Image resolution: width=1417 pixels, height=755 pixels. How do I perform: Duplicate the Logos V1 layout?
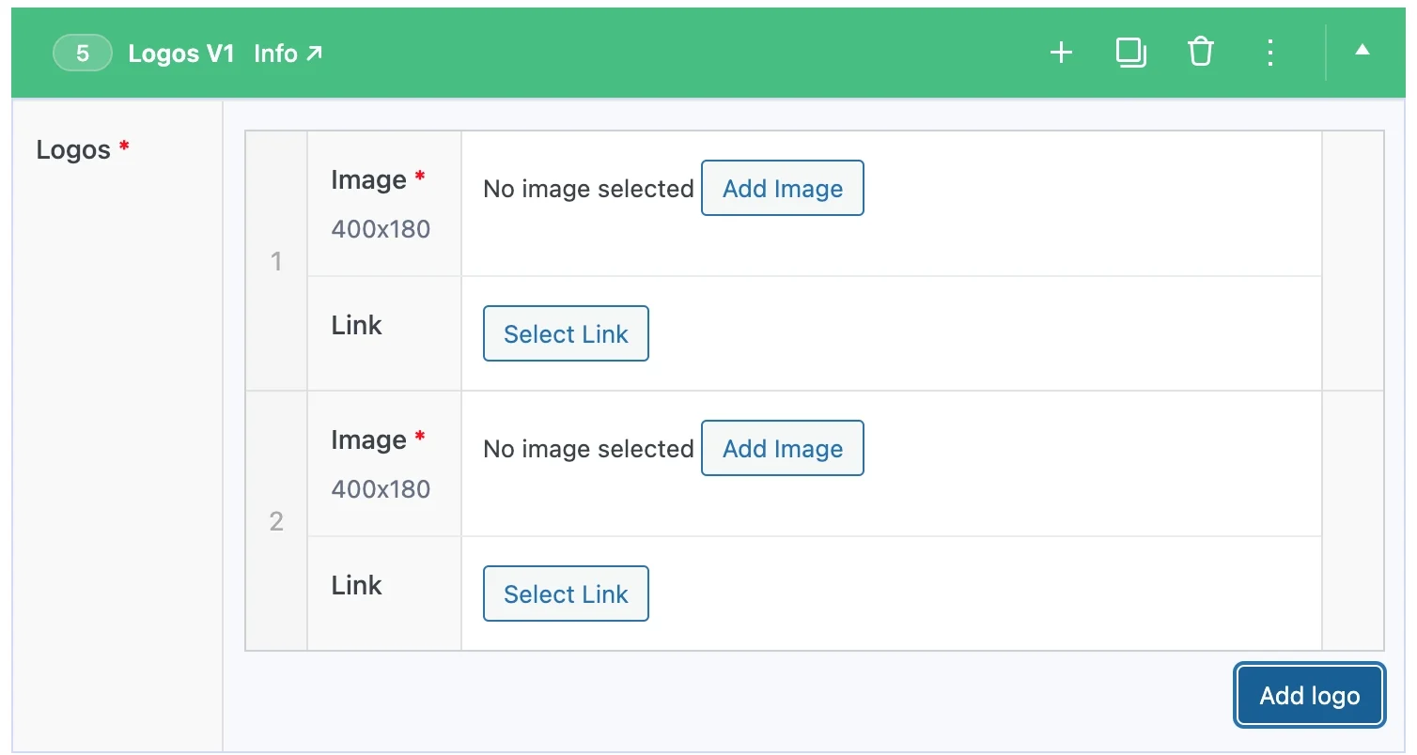click(1130, 53)
